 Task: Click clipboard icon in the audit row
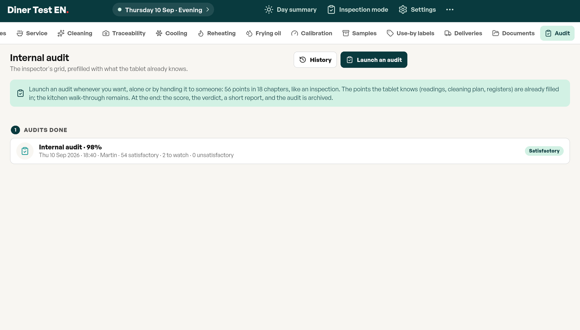(25, 151)
